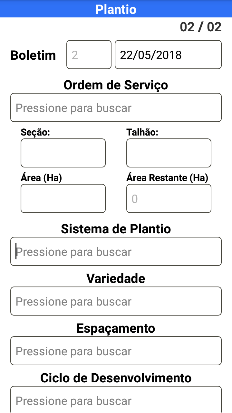Open the Variedade search field

tap(116, 301)
